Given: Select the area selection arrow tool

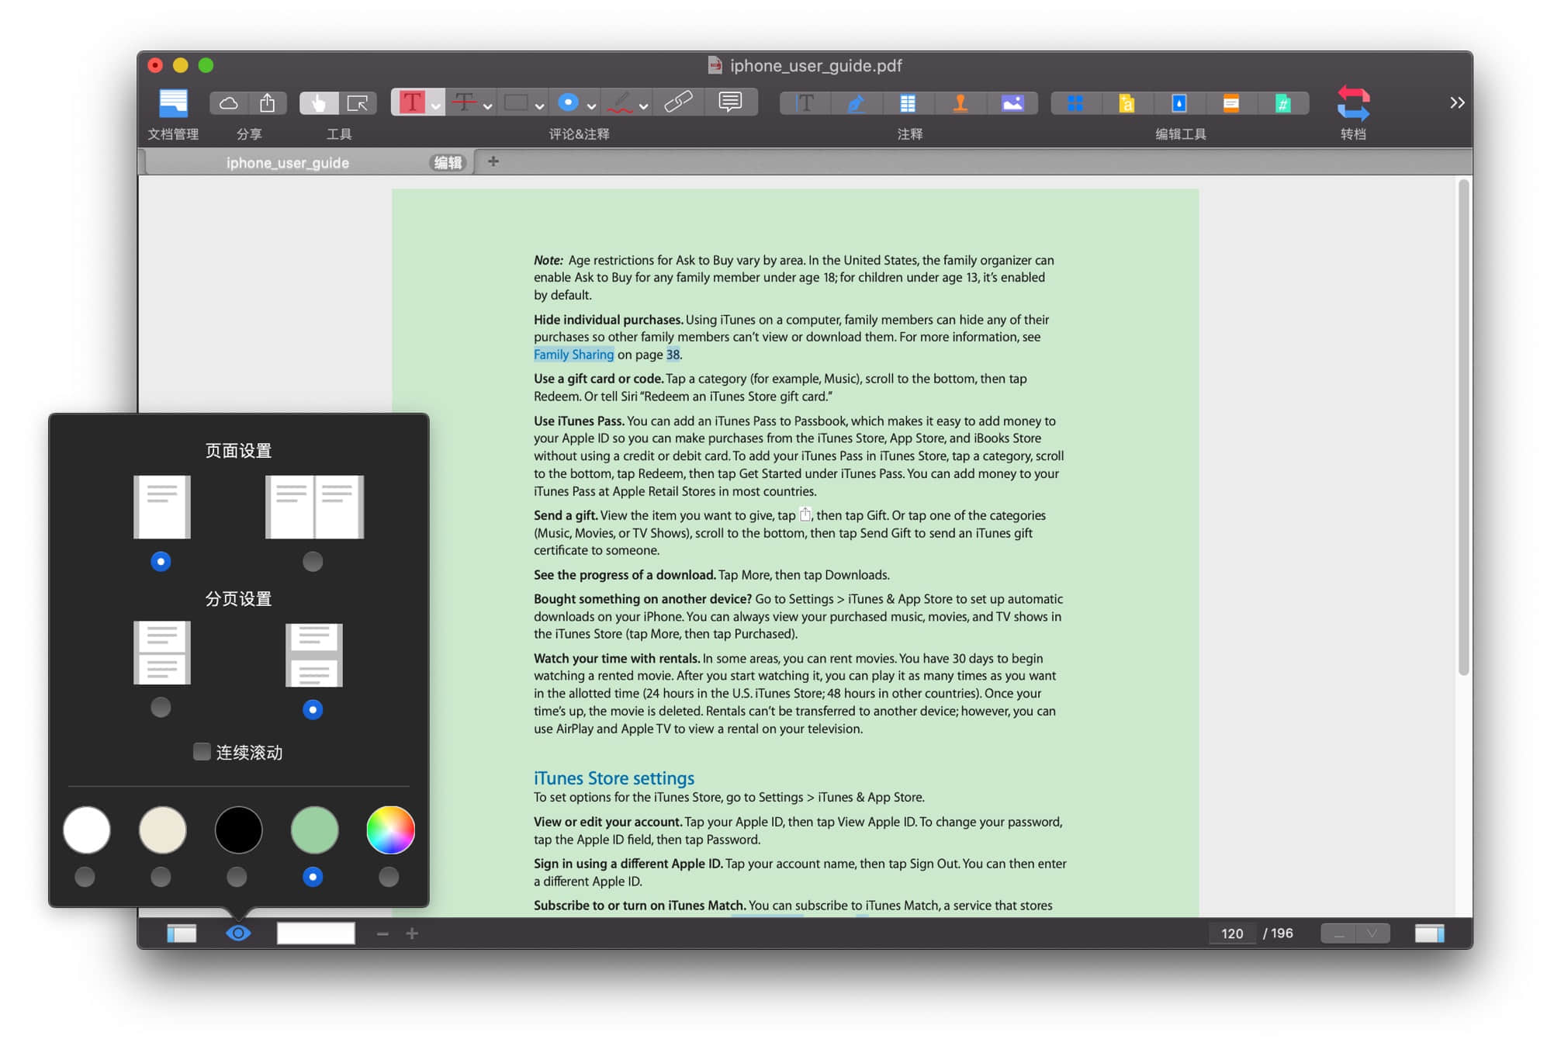Looking at the screenshot, I should pyautogui.click(x=358, y=103).
